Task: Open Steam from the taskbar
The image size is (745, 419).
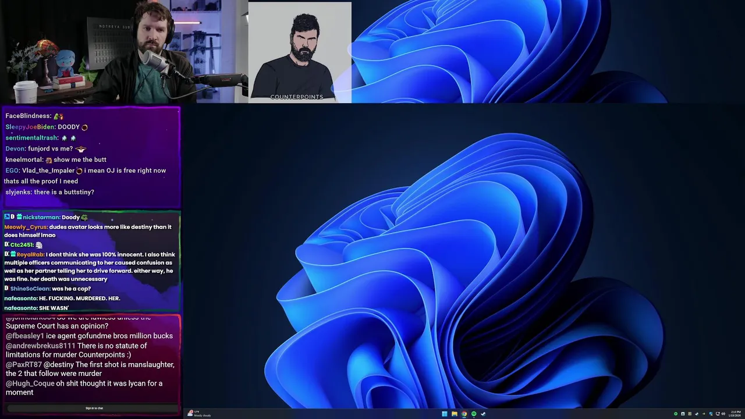Action: point(483,414)
